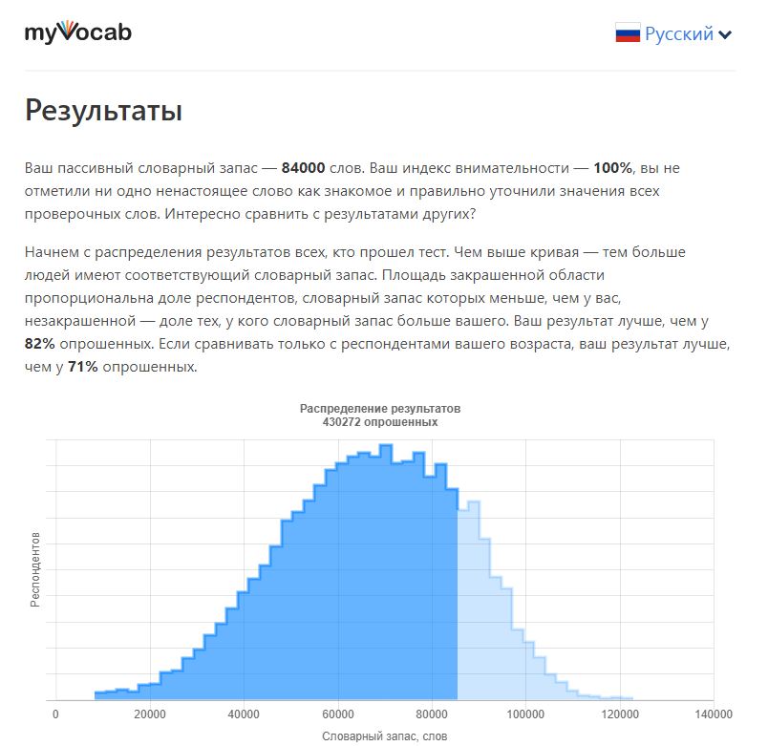
Task: Click the 430272 опрошенных subtitle
Action: point(380,422)
